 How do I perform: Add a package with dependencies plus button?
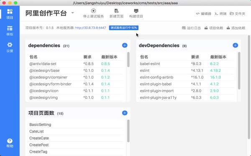coord(125,45)
